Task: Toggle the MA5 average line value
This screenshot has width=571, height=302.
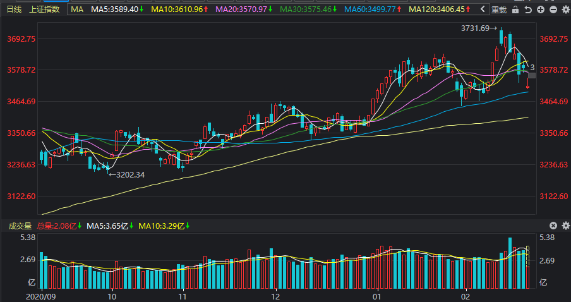Action: click(117, 9)
